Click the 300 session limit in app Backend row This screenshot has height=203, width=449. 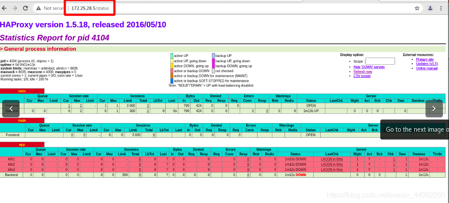[x=125, y=175]
